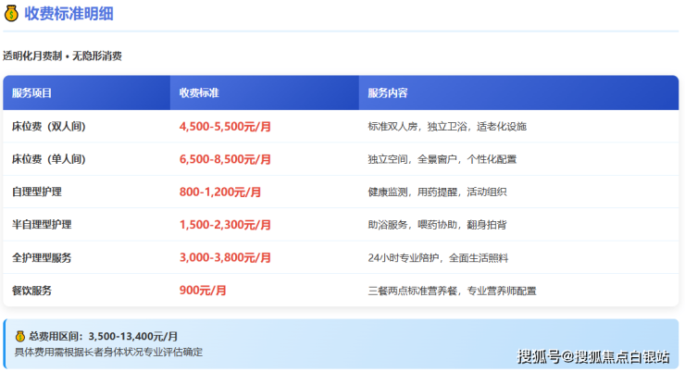Select the 床位费（单人间）row label
Viewport: 685px width, 372px height.
(x=48, y=159)
